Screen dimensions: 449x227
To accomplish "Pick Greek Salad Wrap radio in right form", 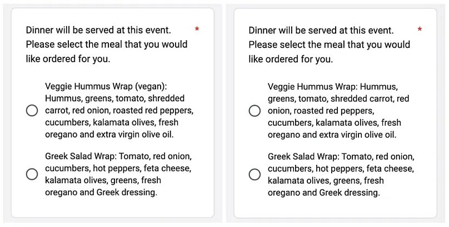I will (x=255, y=174).
